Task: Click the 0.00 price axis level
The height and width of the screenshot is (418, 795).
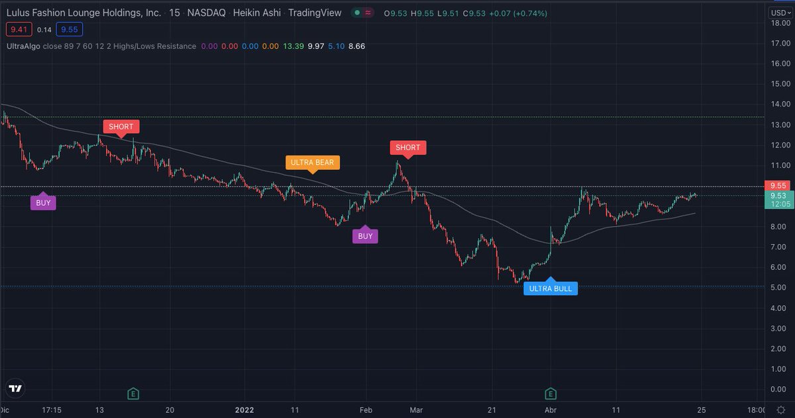Action: pos(780,390)
